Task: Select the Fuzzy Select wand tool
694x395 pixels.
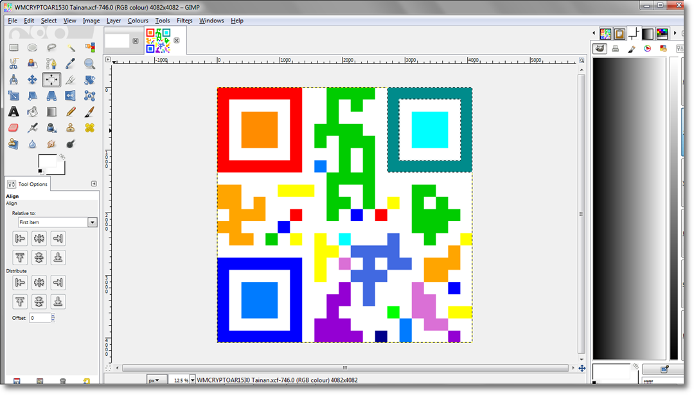Action: 71,48
